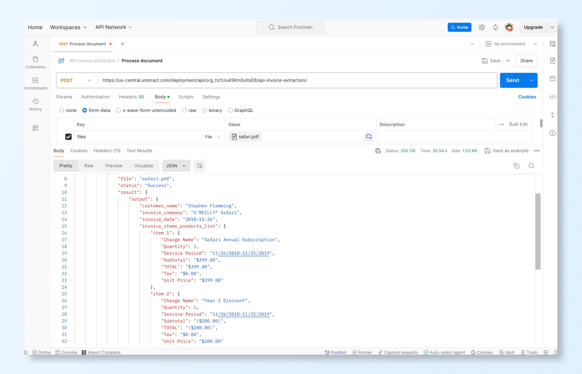Select the x-www-form-urlencoded body type
The width and height of the screenshot is (582, 374).
118,110
